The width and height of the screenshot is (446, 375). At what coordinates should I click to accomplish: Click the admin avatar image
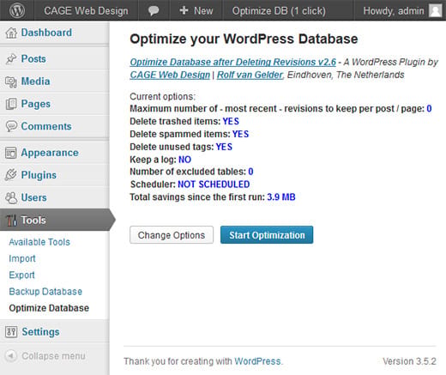coord(436,11)
